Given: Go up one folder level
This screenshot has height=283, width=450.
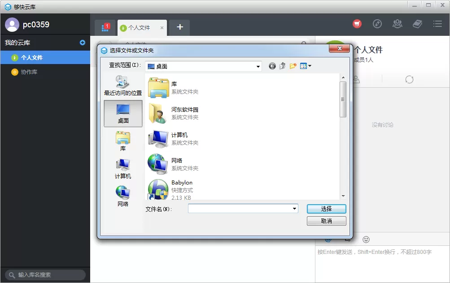Looking at the screenshot, I should pos(282,66).
